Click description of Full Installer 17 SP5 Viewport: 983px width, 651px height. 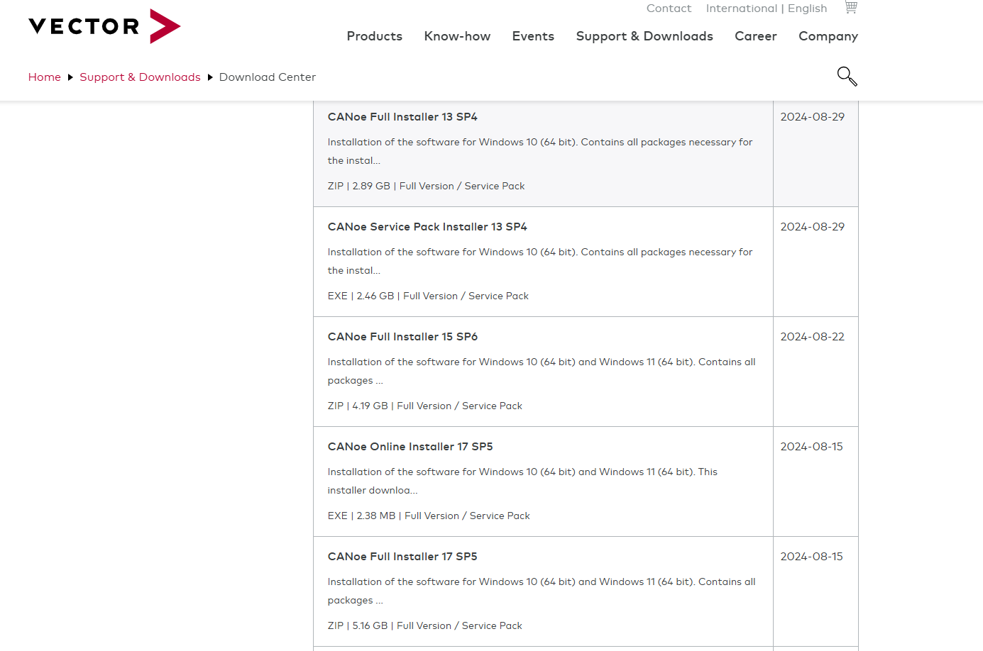tap(542, 591)
